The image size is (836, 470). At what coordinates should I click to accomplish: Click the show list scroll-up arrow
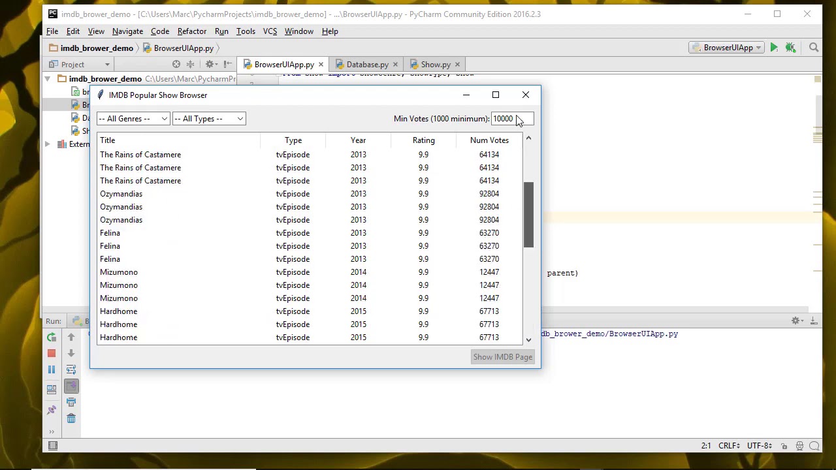pos(528,138)
